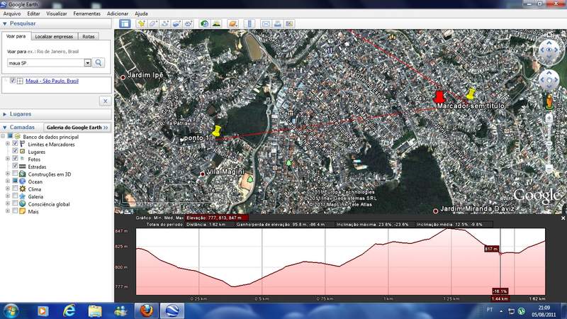Open the Ajuda menu

pyautogui.click(x=141, y=13)
